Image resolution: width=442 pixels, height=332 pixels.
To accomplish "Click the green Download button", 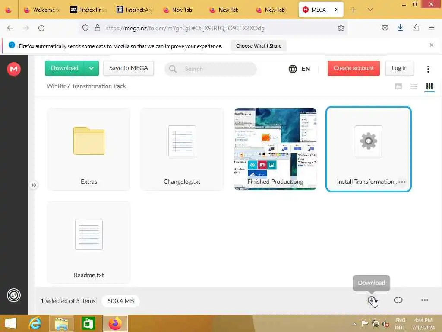I will pos(65,68).
